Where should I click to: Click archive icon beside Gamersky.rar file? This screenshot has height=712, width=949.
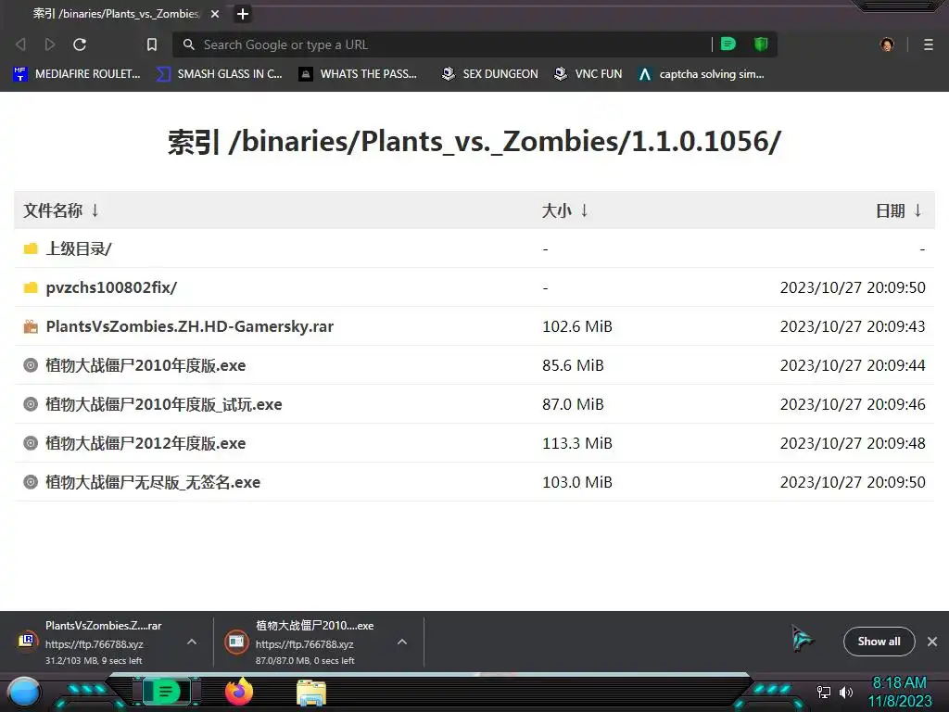(31, 326)
